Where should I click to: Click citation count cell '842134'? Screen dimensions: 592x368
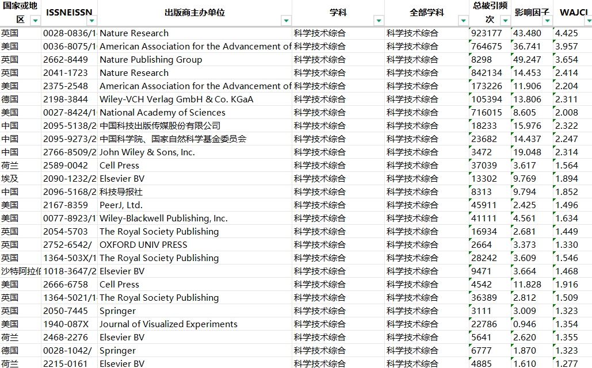(490, 73)
